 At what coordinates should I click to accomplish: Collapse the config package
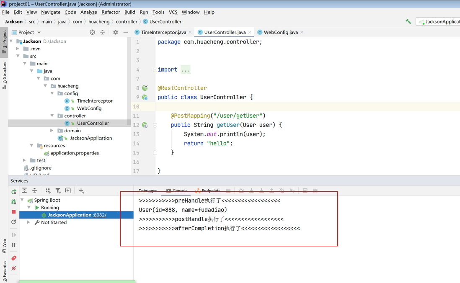click(x=52, y=93)
